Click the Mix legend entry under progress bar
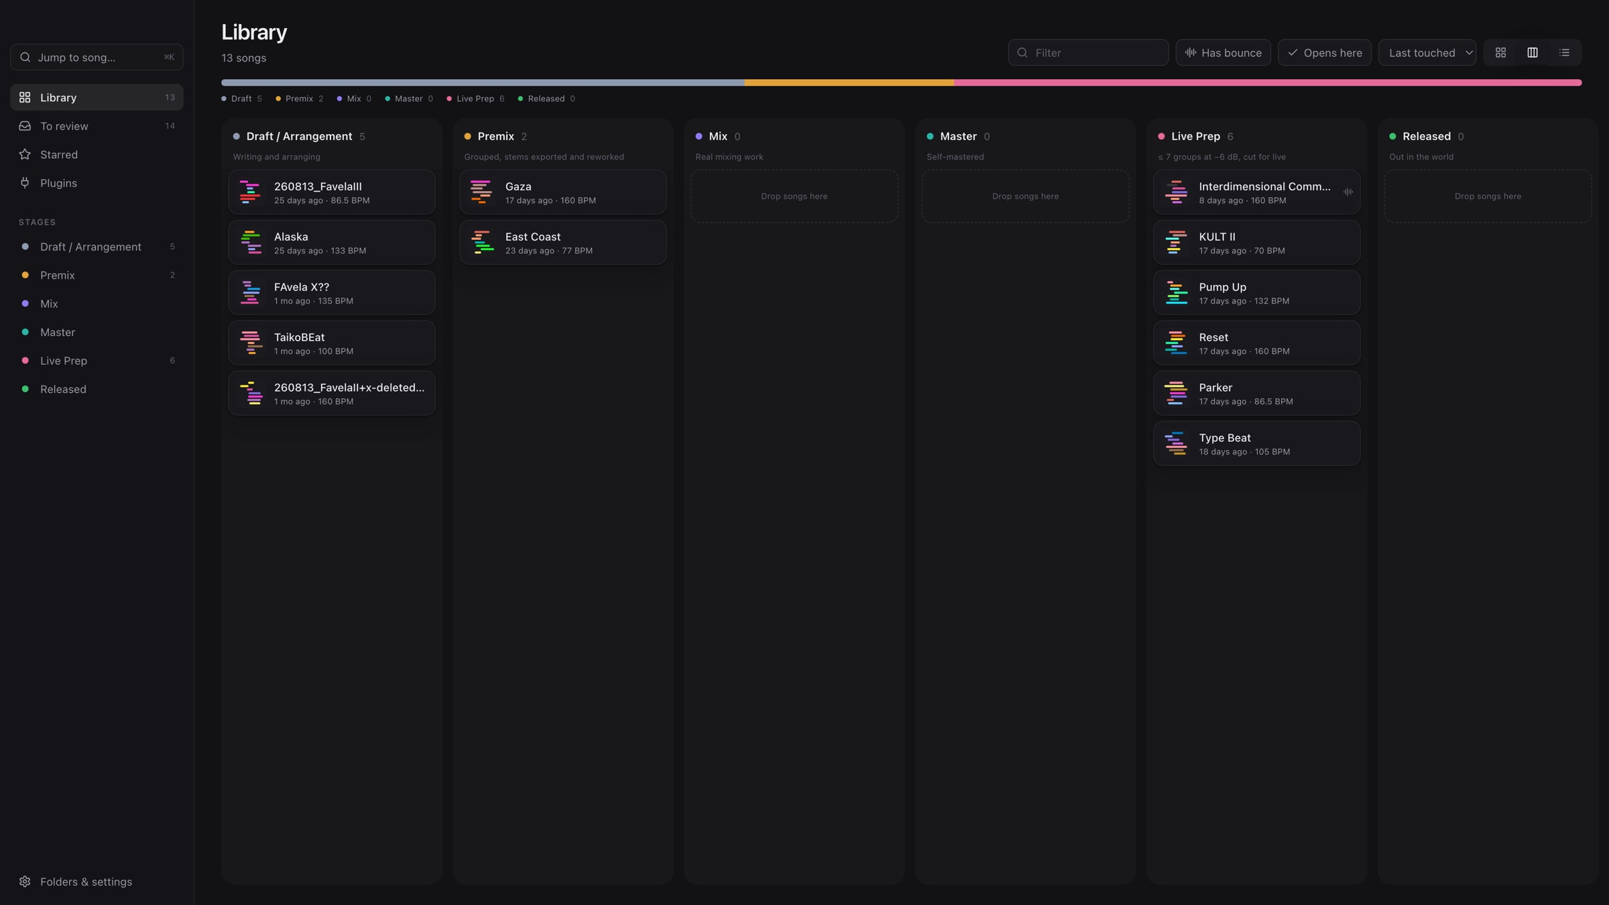 pyautogui.click(x=354, y=99)
